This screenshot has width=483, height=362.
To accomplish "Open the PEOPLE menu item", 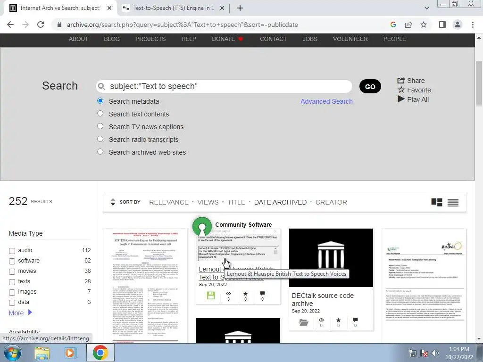I will tap(395, 39).
